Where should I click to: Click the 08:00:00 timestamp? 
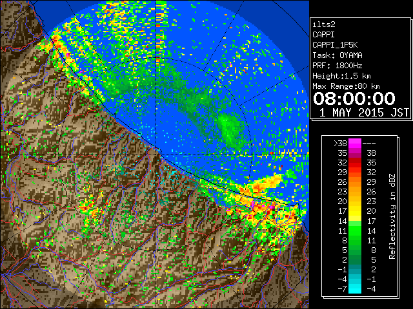pyautogui.click(x=354, y=98)
